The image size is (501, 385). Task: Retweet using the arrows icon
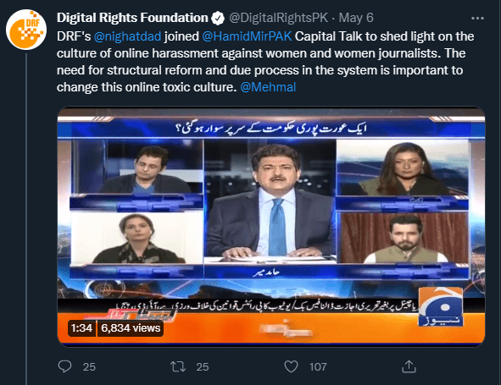click(178, 366)
